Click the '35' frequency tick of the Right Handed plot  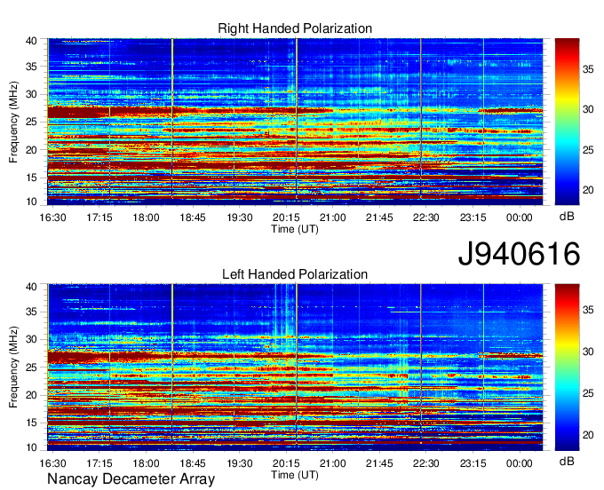coord(31,67)
